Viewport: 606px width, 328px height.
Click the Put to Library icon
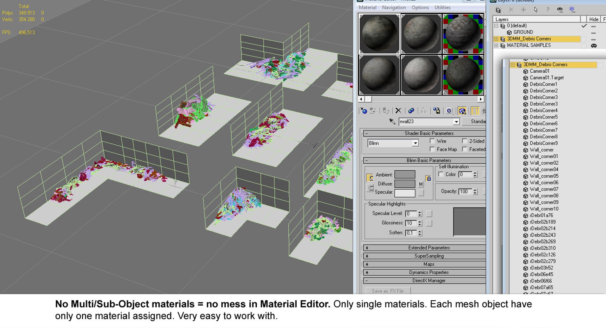(437, 111)
